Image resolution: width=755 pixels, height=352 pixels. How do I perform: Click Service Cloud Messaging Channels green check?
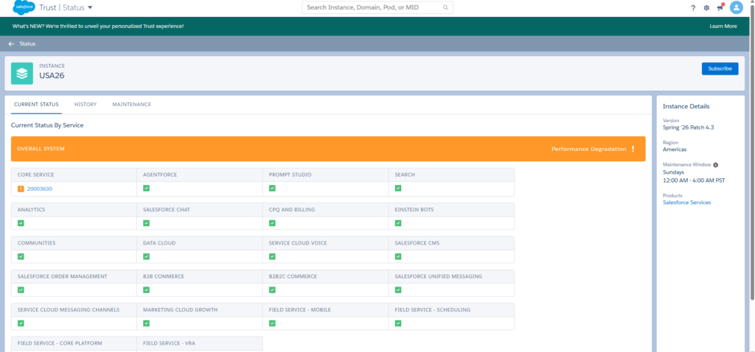(x=21, y=323)
